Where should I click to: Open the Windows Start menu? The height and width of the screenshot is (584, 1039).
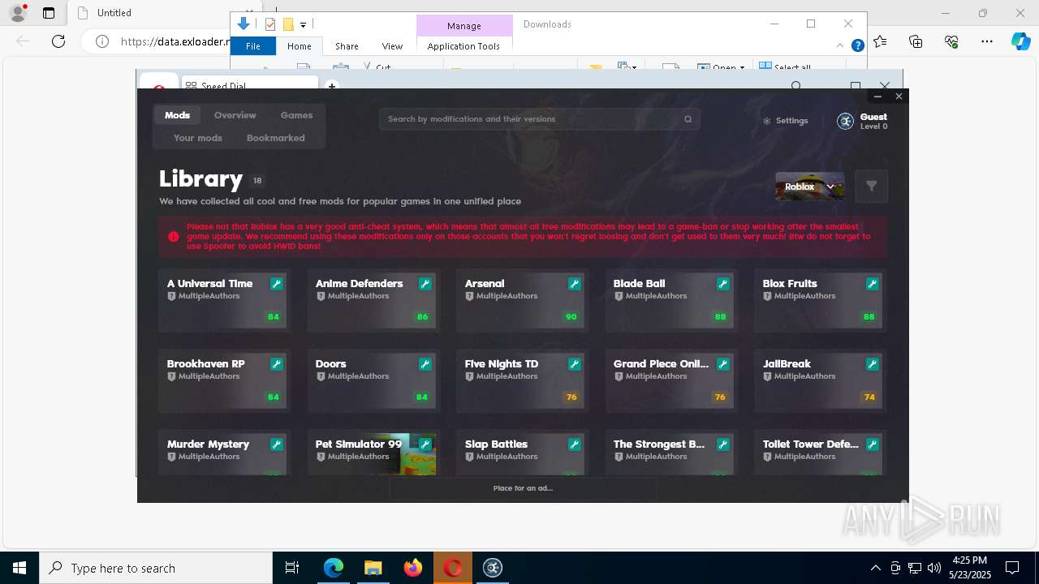19,568
